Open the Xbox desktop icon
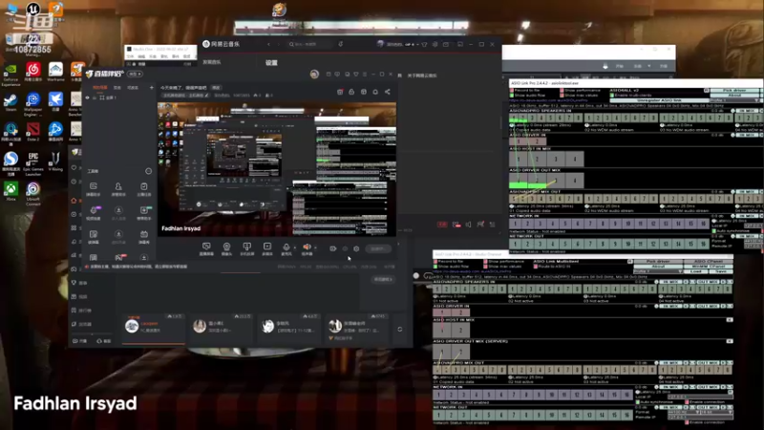 pos(11,191)
